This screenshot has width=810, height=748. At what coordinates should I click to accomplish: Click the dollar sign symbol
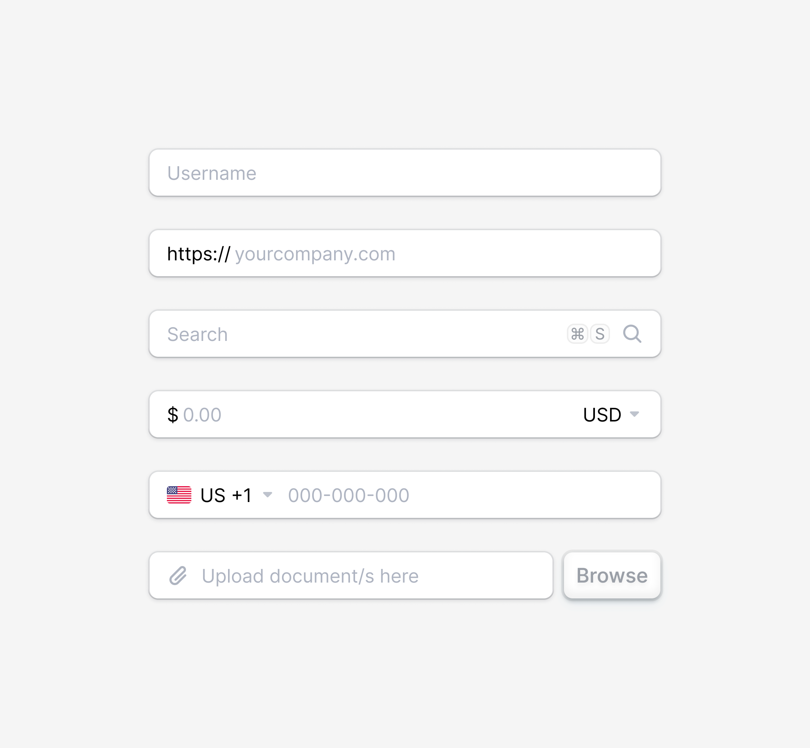point(172,415)
